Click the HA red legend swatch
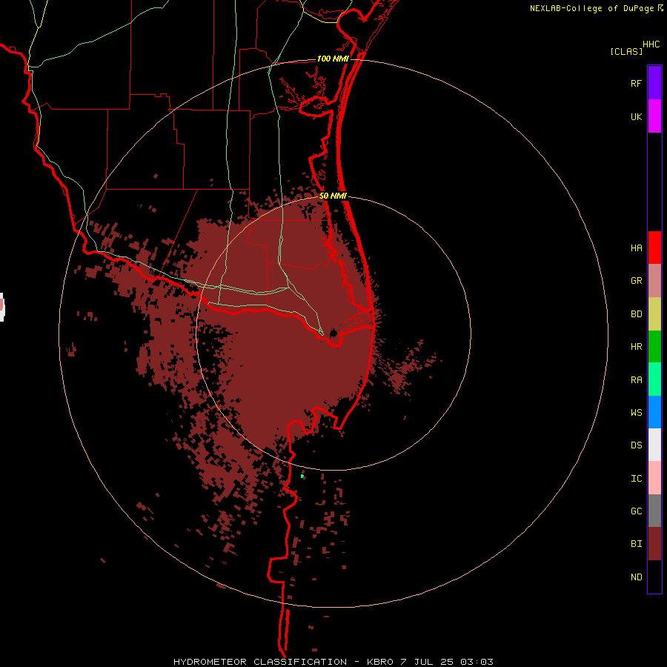 [654, 248]
